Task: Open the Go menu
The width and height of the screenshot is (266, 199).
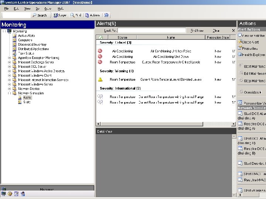Action: pyautogui.click(x=37, y=8)
